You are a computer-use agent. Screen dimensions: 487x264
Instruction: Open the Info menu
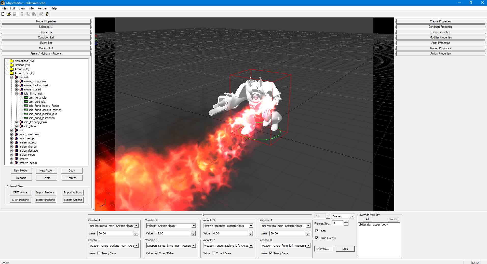[x=31, y=8]
